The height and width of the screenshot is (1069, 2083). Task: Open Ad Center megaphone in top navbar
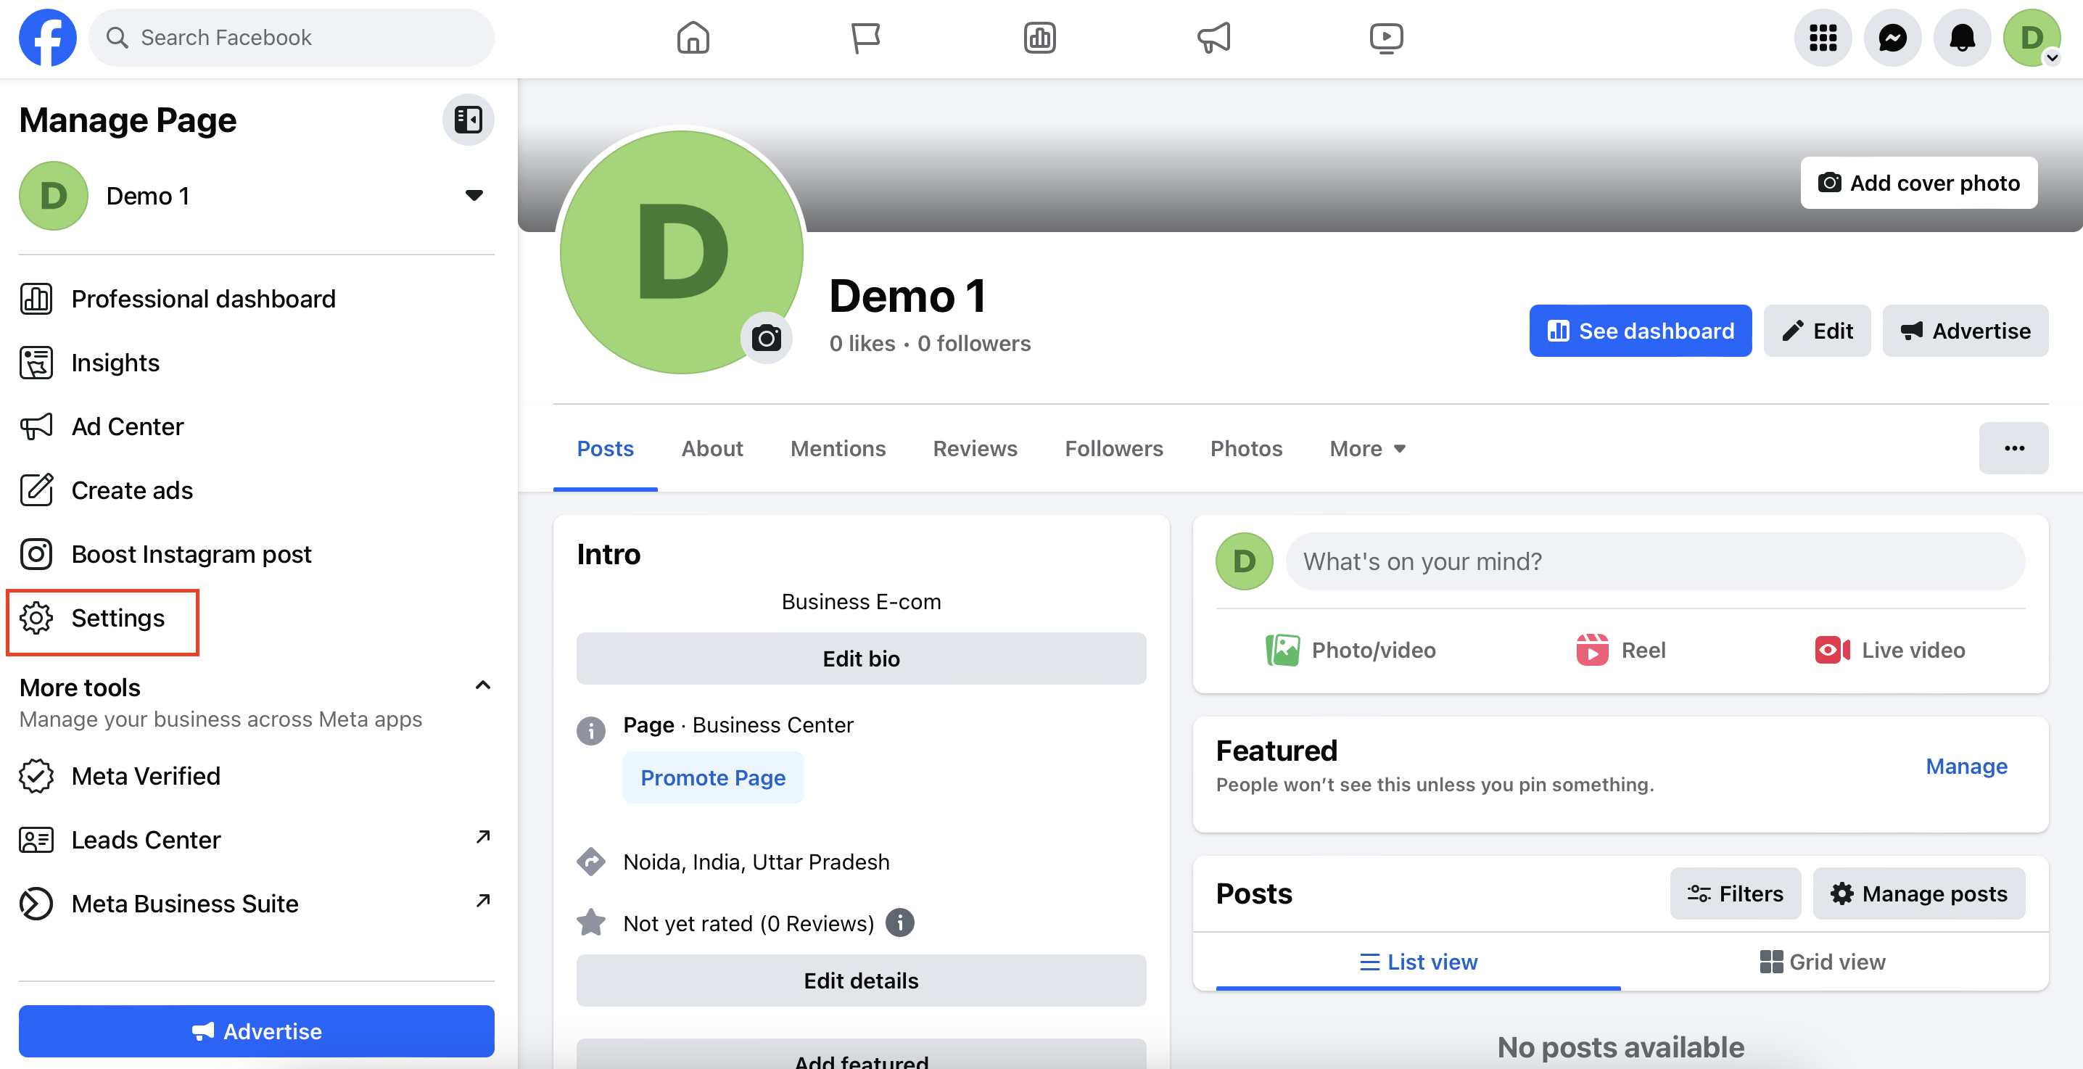(1213, 37)
